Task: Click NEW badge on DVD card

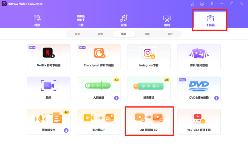Action: click(183, 80)
